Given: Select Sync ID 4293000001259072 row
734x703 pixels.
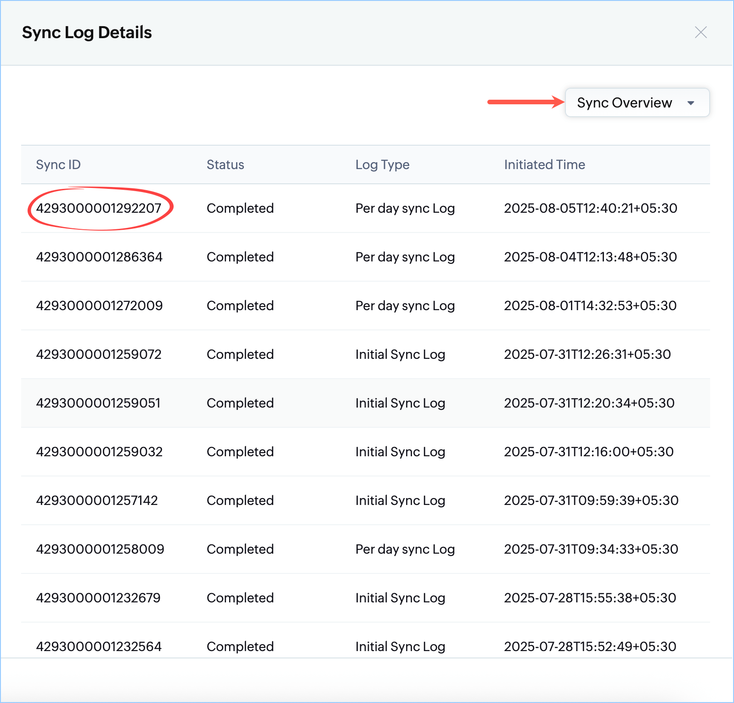Looking at the screenshot, I should pyautogui.click(x=99, y=355).
